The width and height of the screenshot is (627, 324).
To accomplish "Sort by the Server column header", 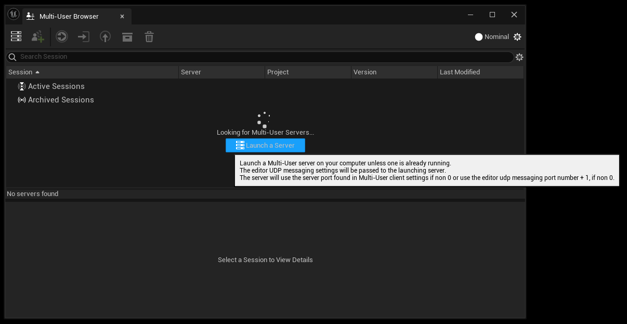I will tap(191, 72).
